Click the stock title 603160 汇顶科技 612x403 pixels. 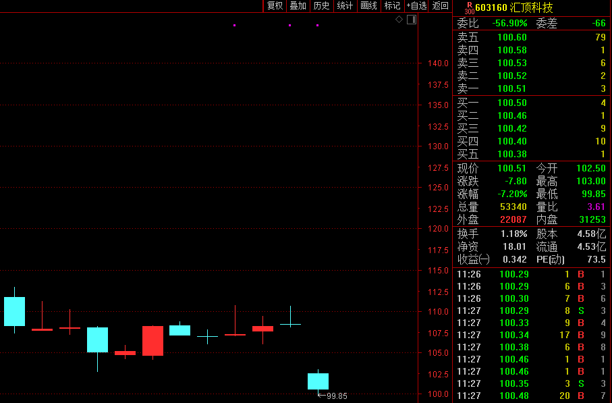click(514, 8)
